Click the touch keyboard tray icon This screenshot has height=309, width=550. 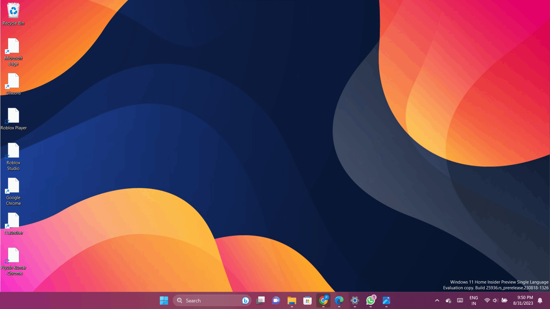[460, 300]
